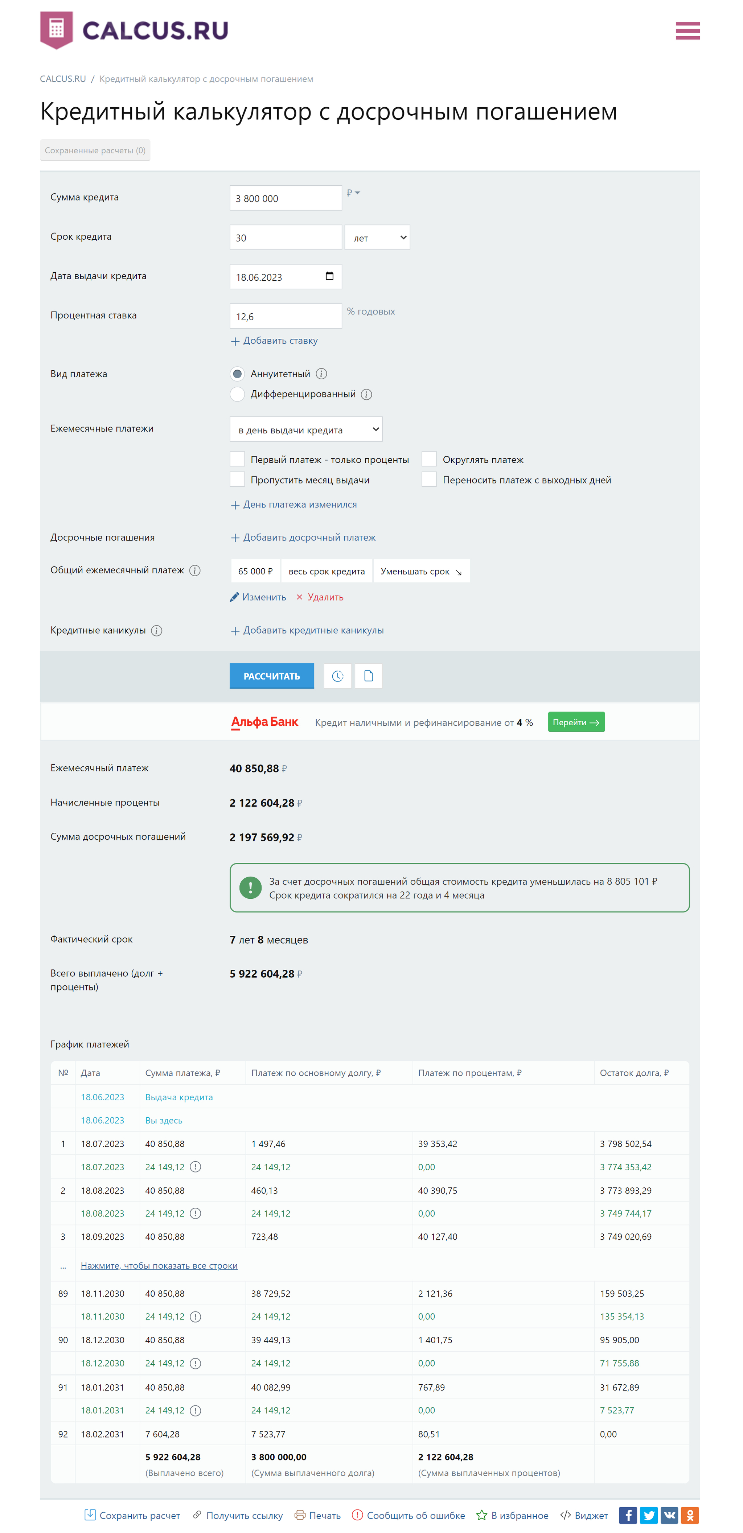
Task: Share via the VK icon
Action: click(669, 1515)
